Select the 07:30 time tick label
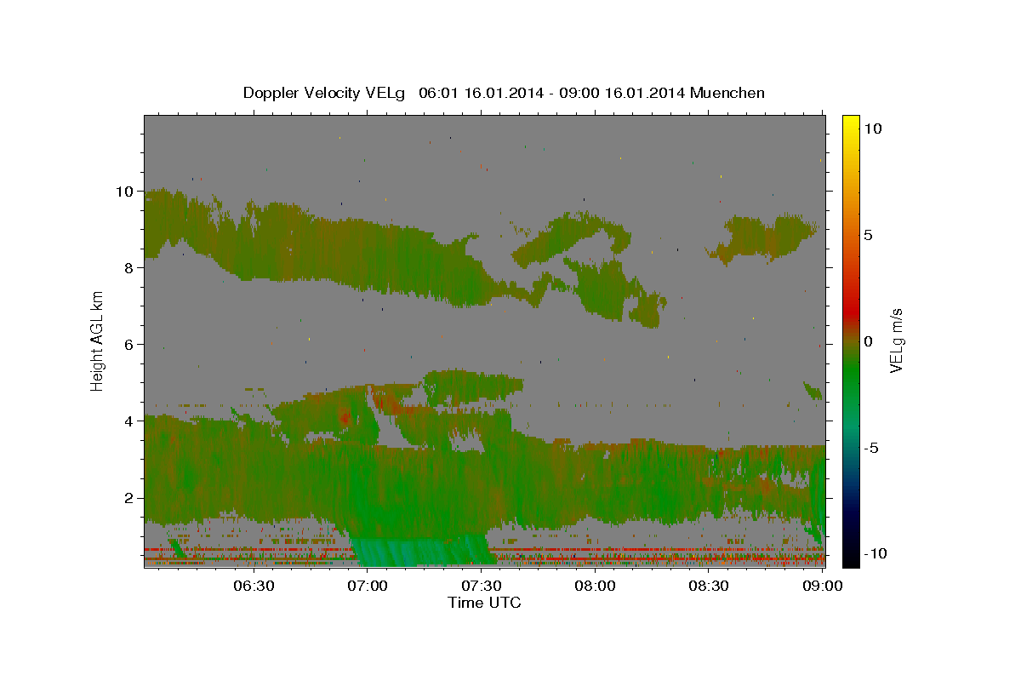This screenshot has height=681, width=1021. [x=482, y=587]
